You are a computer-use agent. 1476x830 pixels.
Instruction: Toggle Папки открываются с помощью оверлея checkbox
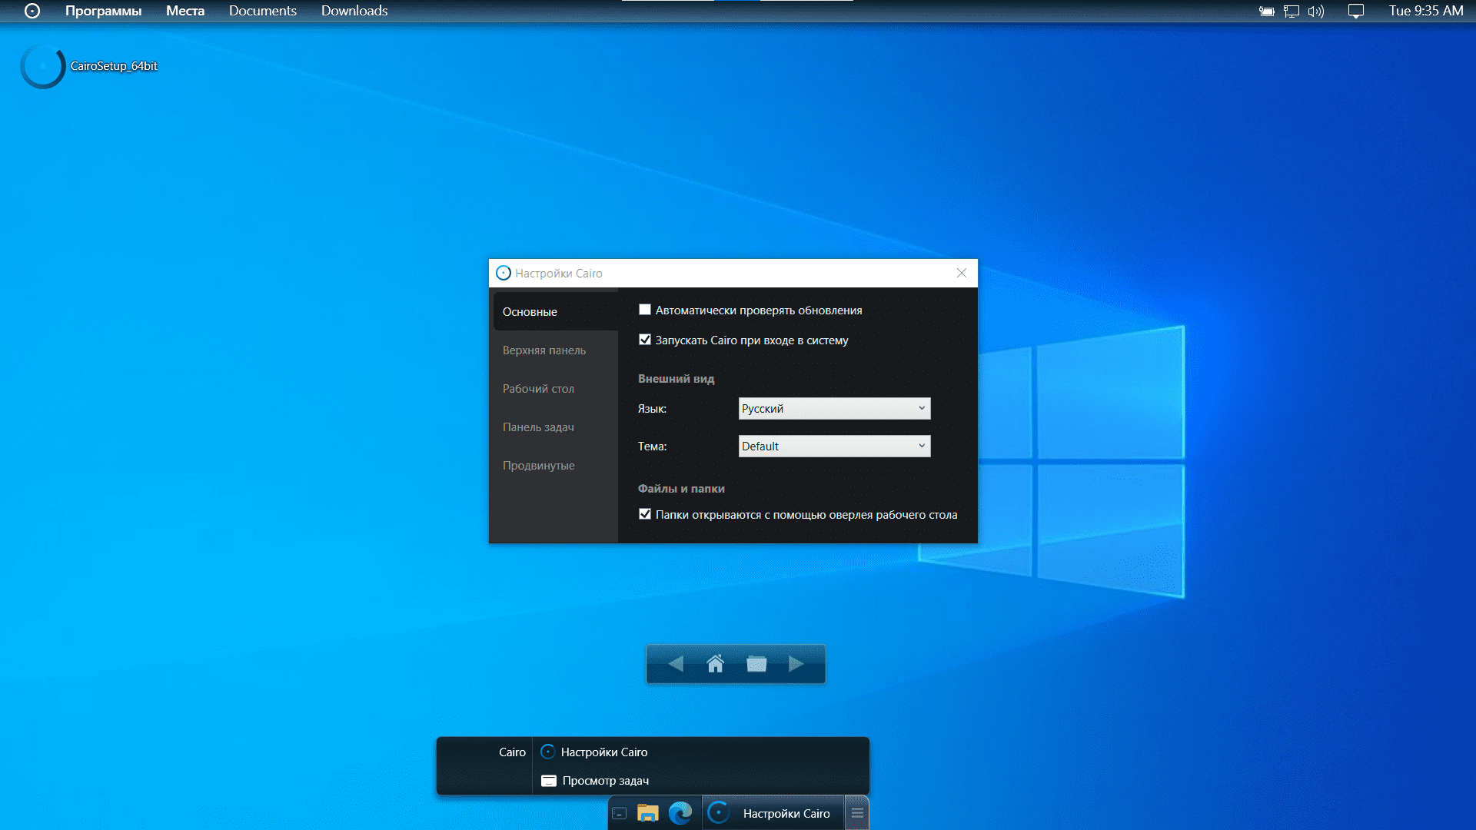tap(645, 514)
